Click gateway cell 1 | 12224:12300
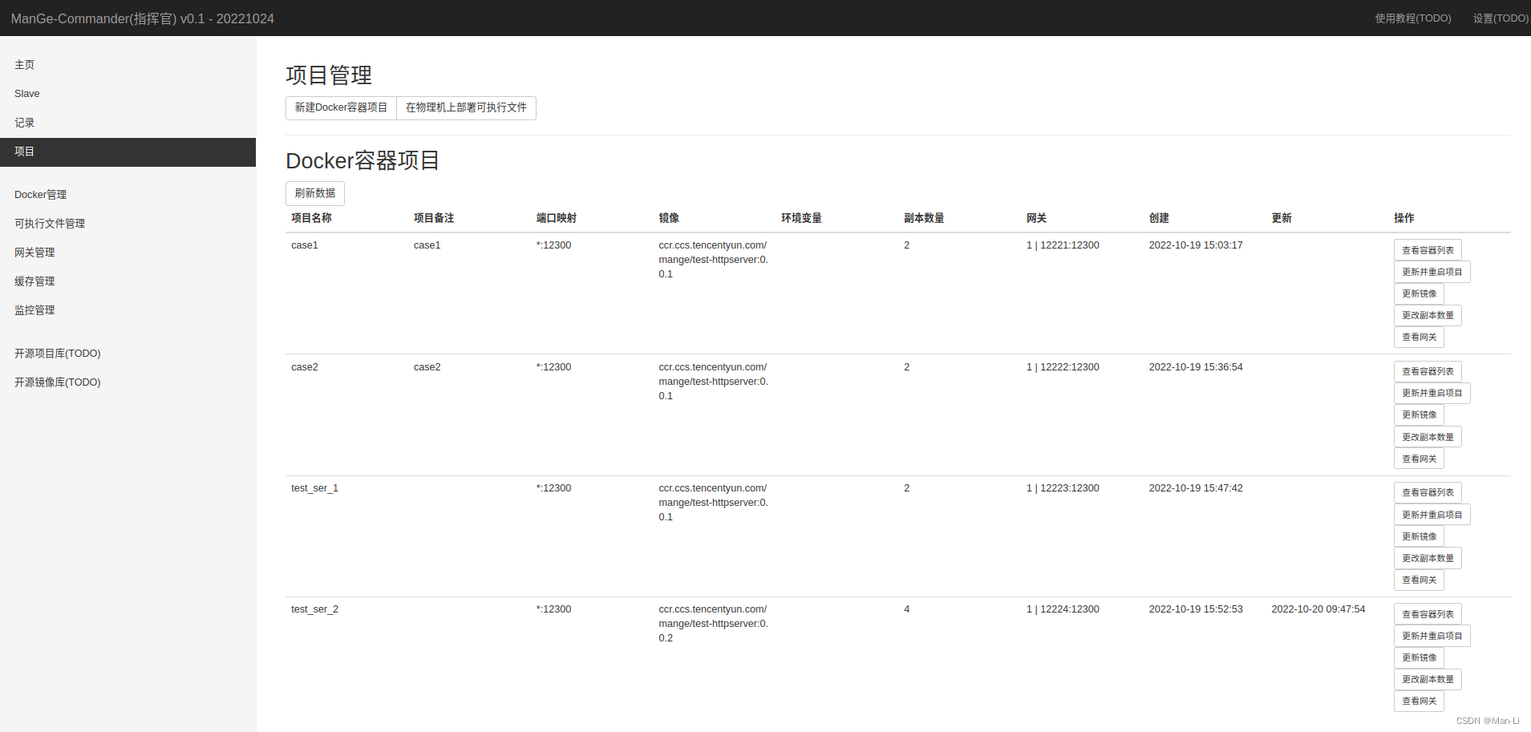 (x=1063, y=609)
